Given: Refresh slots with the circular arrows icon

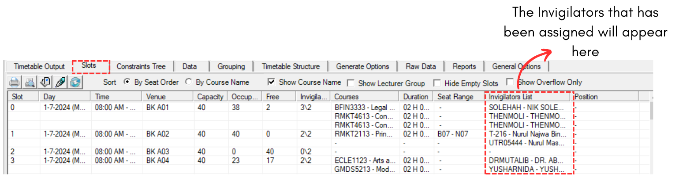Looking at the screenshot, I should click(x=76, y=82).
